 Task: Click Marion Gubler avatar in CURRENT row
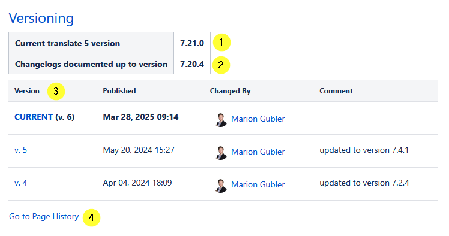click(x=221, y=120)
